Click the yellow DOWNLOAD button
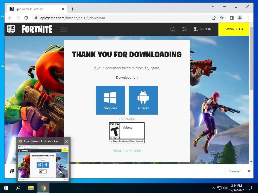 coord(234,29)
